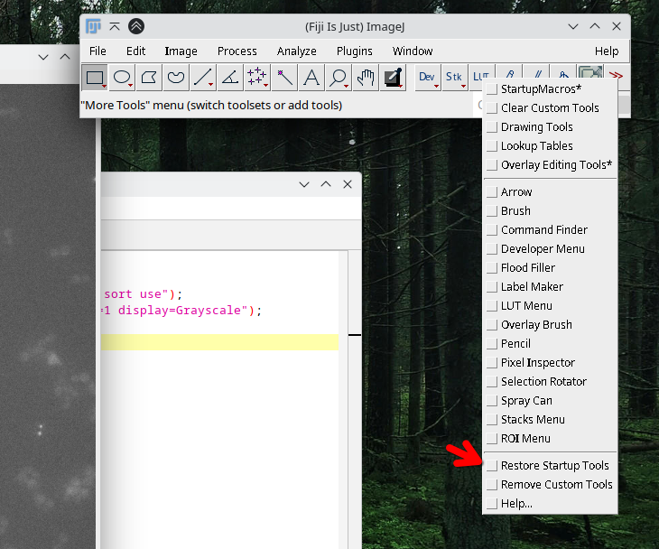659x549 pixels.
Task: Toggle the Pixel Inspector checkbox
Action: click(492, 363)
